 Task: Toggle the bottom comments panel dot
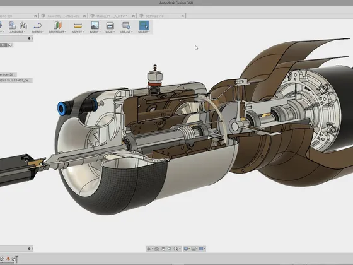click(29, 249)
